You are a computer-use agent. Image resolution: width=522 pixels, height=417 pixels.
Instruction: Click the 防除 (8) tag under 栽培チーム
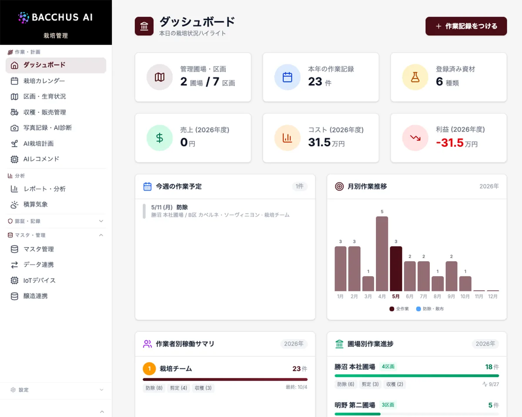point(154,388)
